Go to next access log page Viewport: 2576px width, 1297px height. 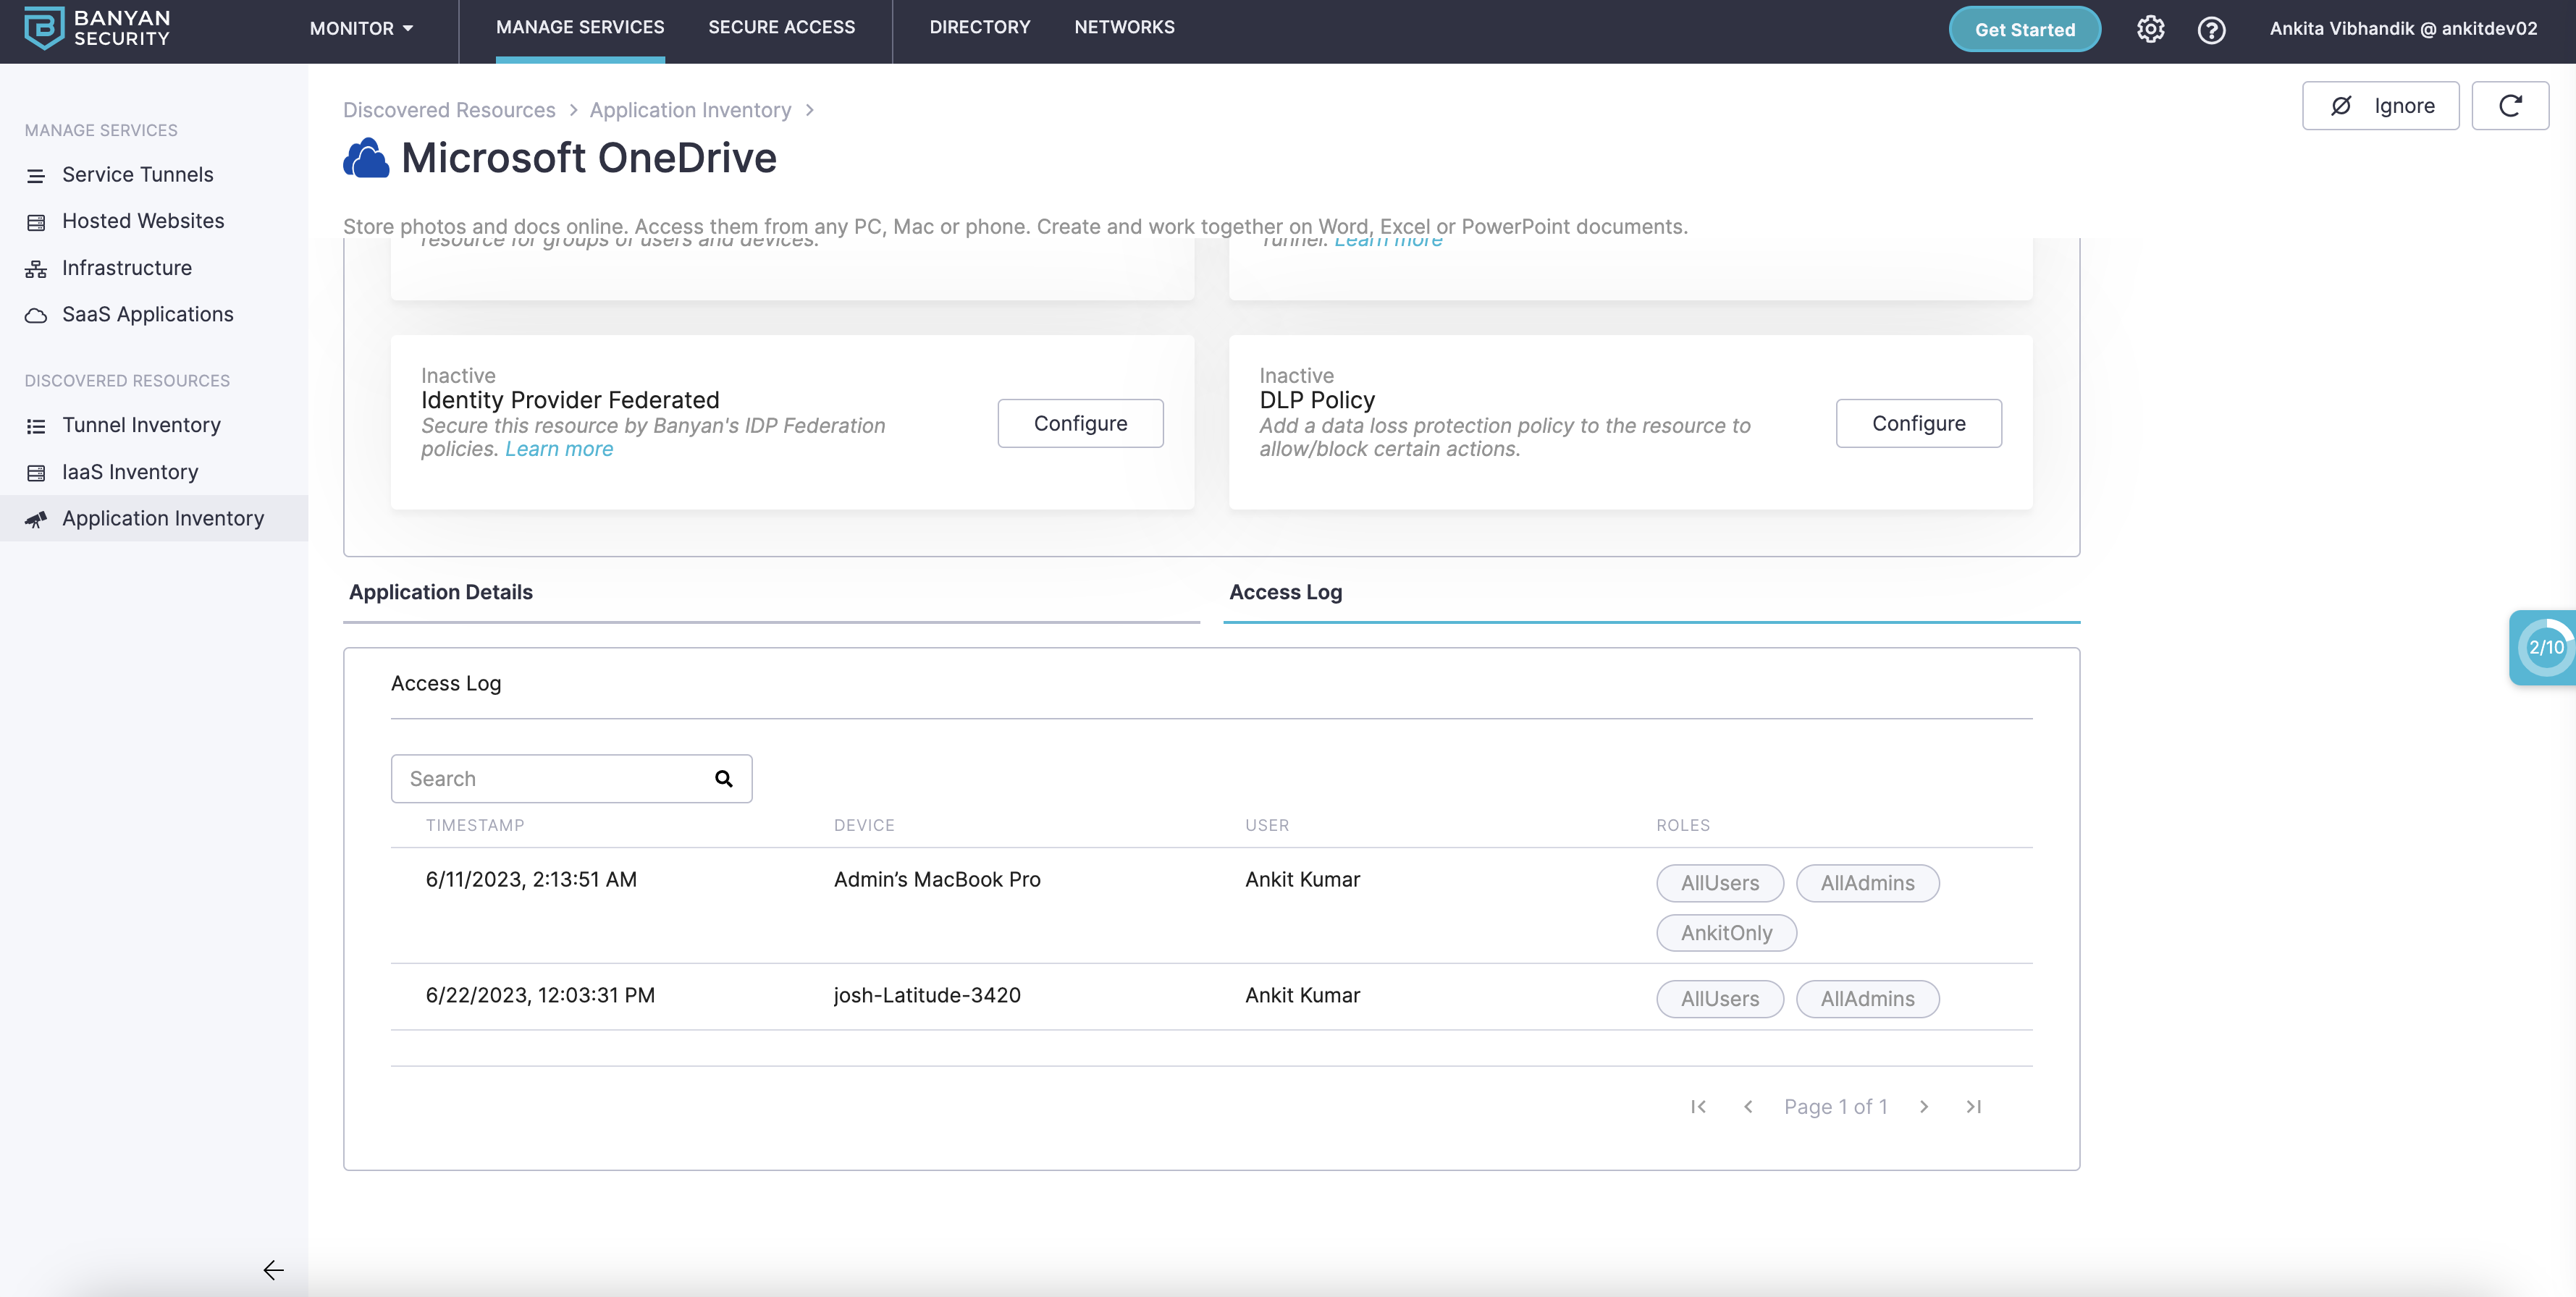pos(1924,1107)
